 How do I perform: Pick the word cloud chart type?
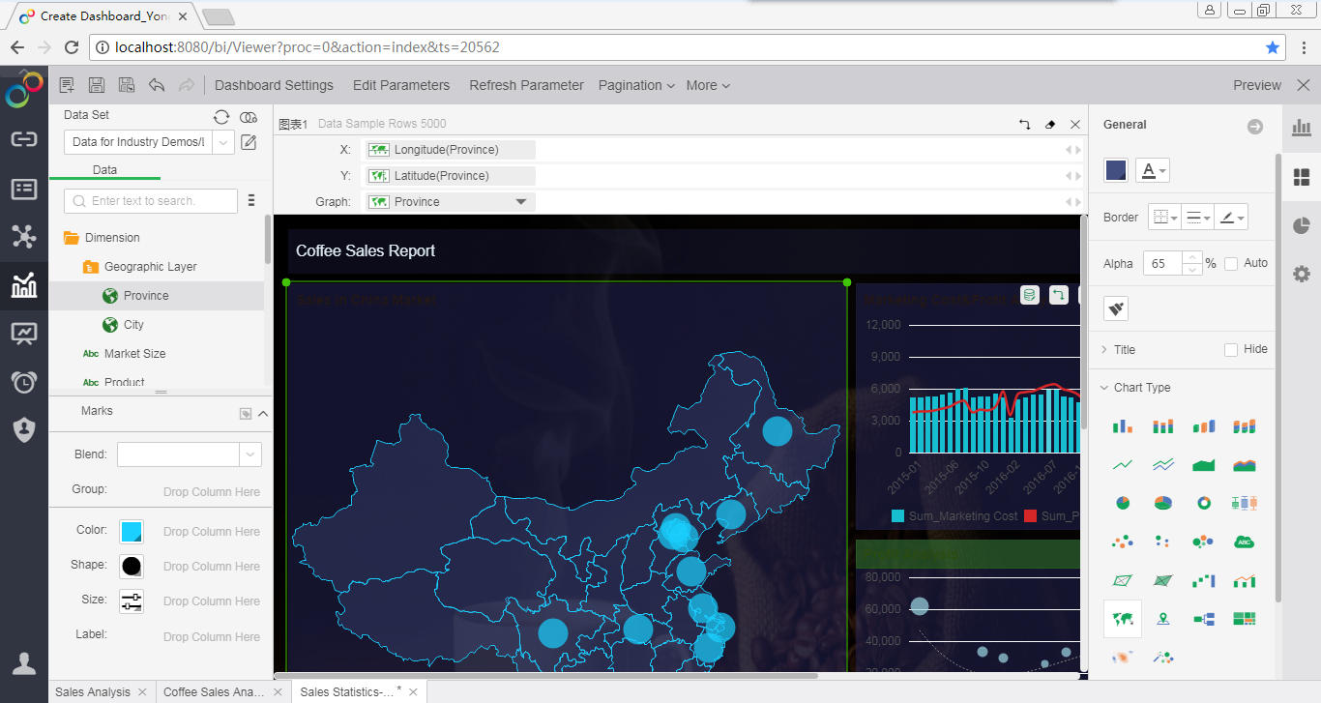pos(1245,542)
